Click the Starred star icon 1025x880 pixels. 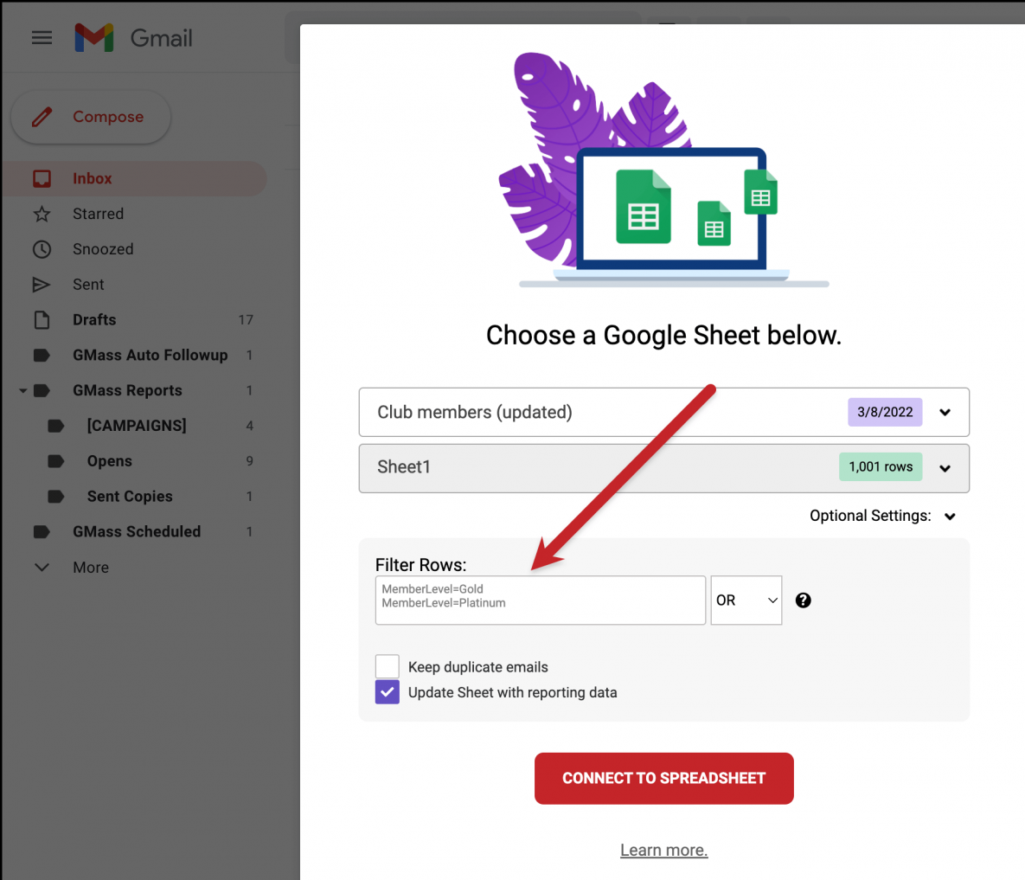(x=42, y=214)
